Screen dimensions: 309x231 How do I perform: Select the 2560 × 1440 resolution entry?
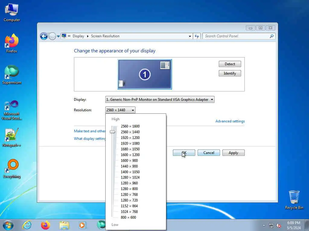point(130,132)
